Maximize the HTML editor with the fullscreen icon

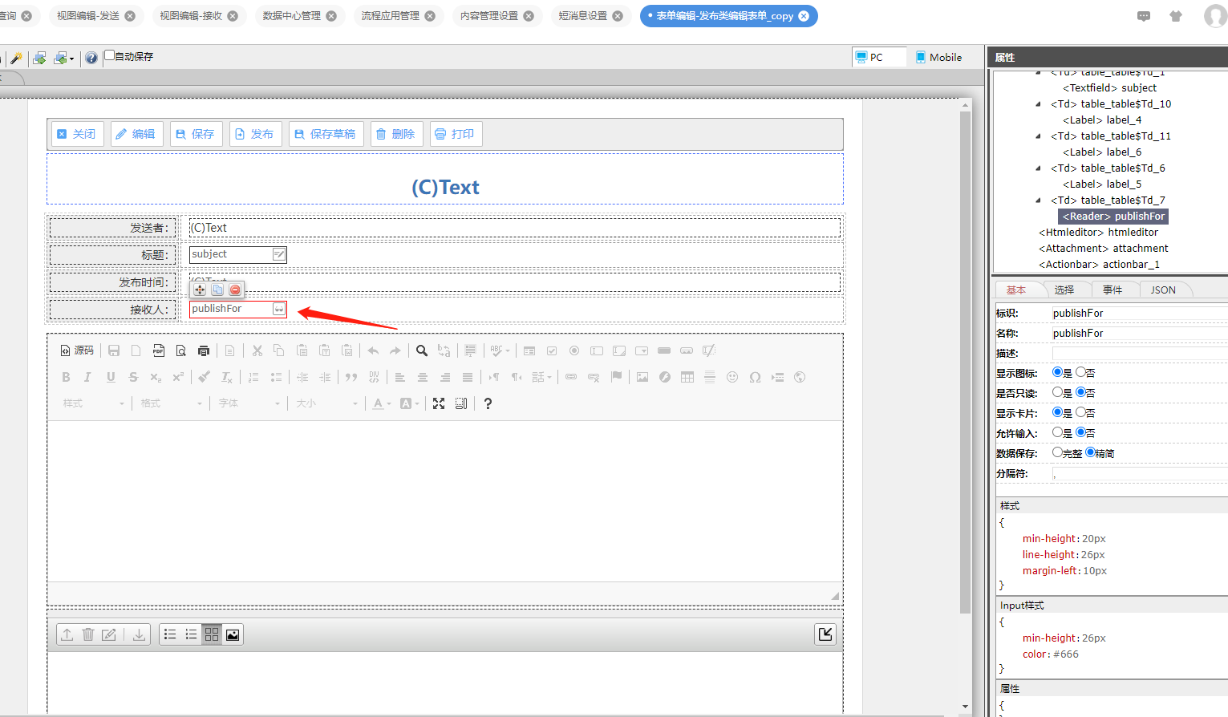click(x=439, y=403)
